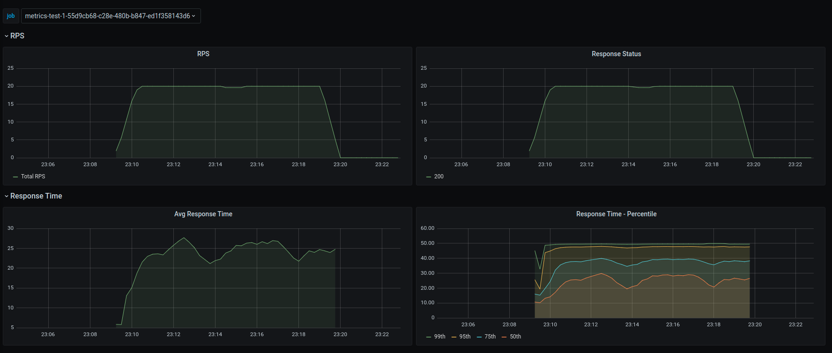Screen dimensions: 832x353
Task: Click the Response Time row title
Action: tap(36, 196)
